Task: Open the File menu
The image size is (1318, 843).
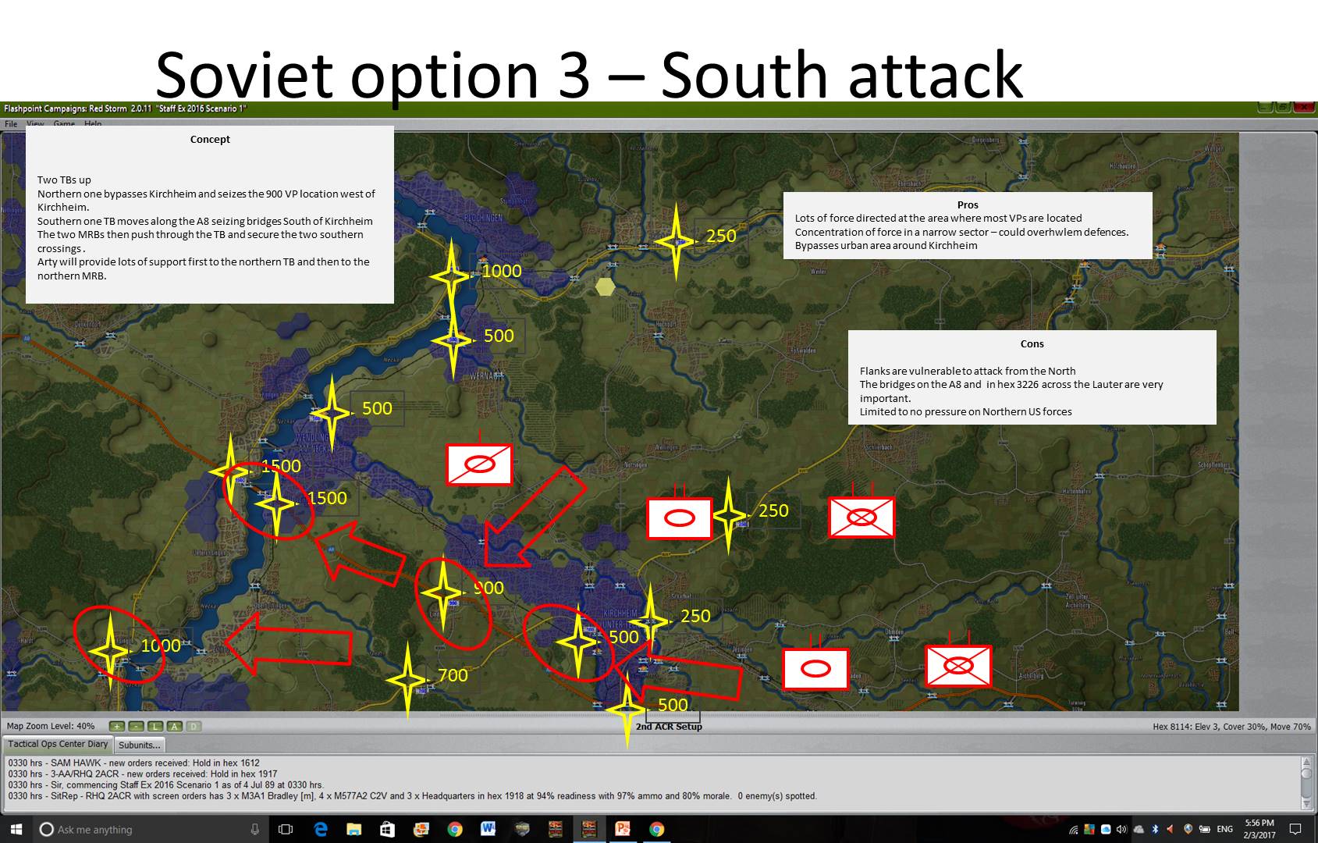Action: 11,124
